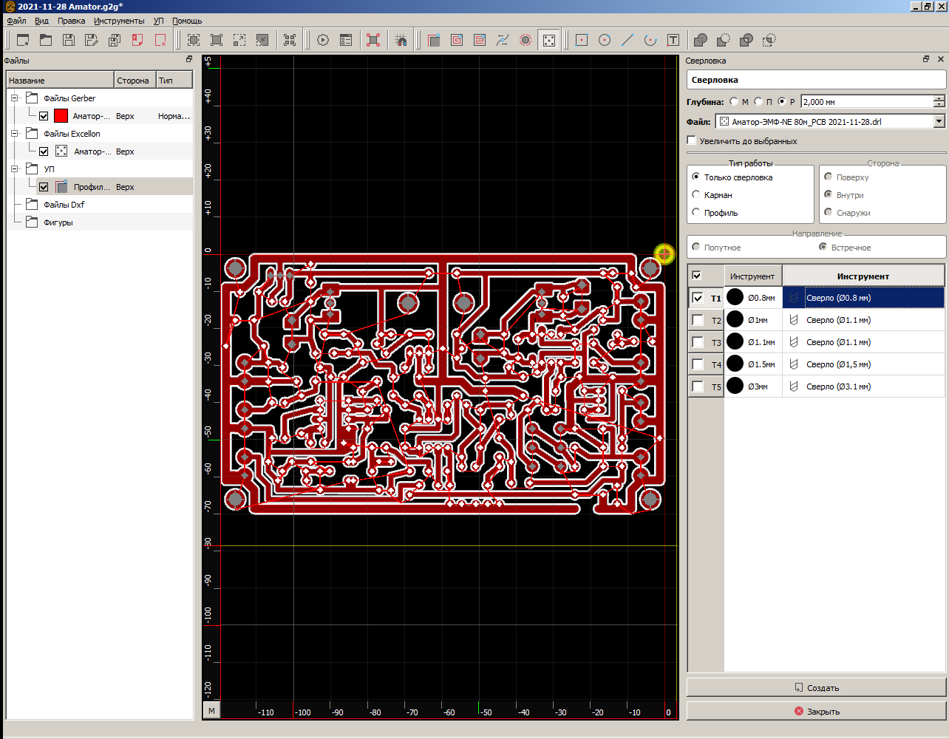The height and width of the screenshot is (739, 949).
Task: Open the 'Правка' menu
Action: tap(71, 21)
